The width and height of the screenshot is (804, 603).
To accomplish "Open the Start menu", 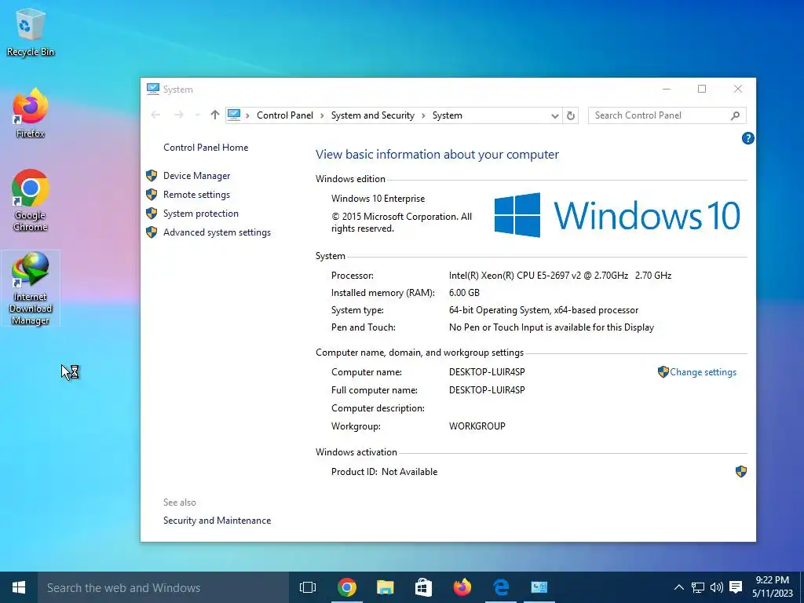I will coord(19,587).
